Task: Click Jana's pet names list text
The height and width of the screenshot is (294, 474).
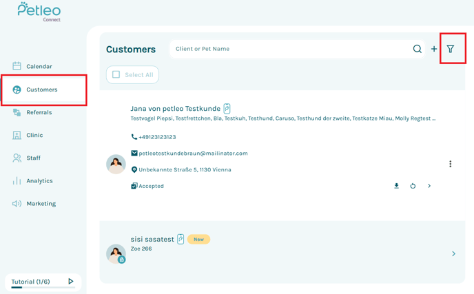Action: coord(283,118)
